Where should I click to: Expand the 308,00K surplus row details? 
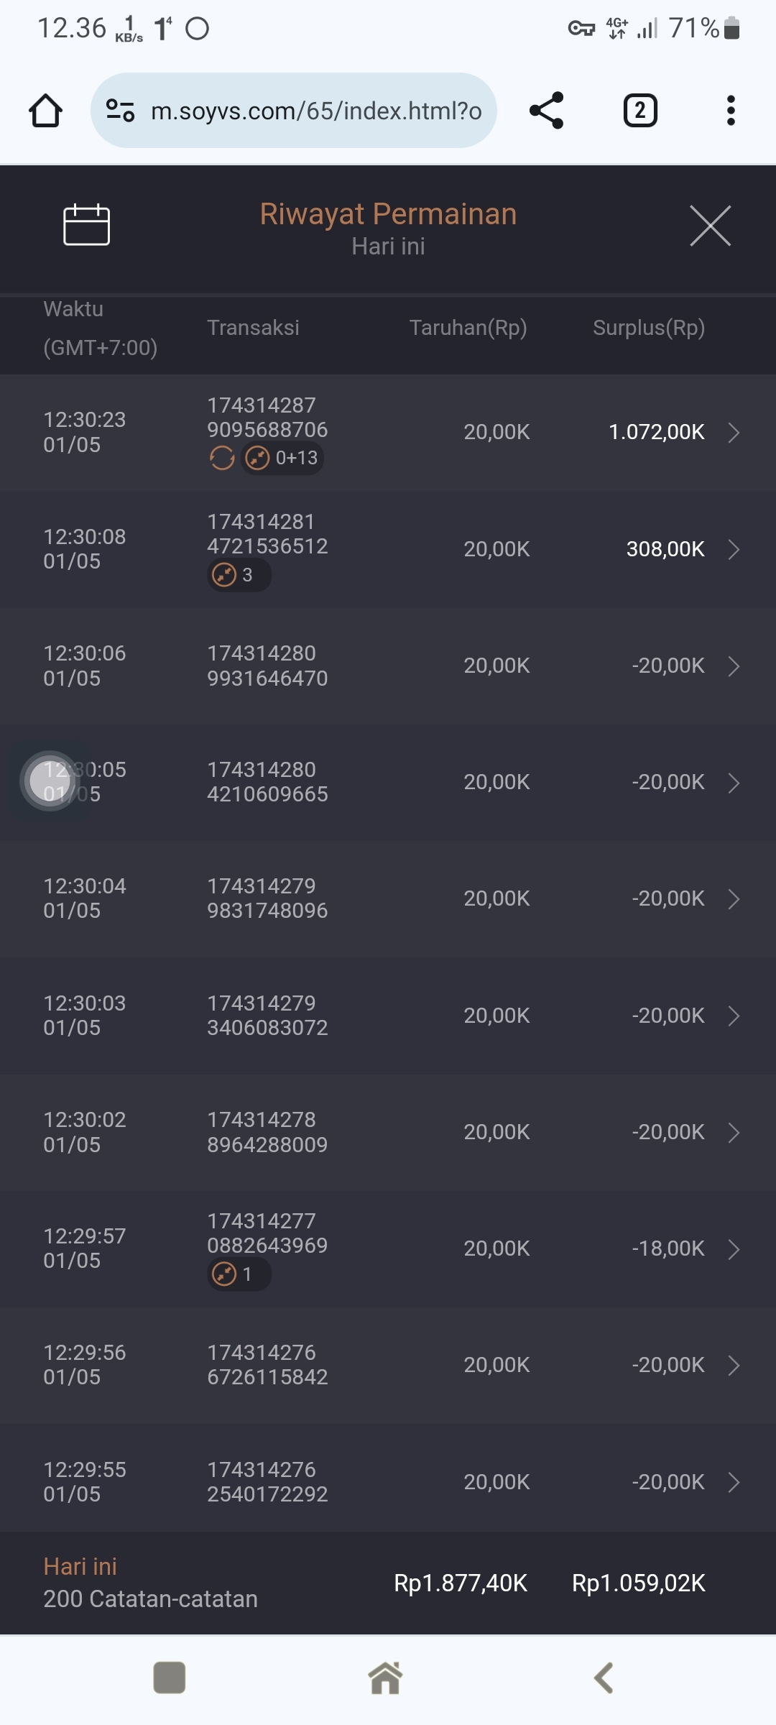[x=734, y=550]
